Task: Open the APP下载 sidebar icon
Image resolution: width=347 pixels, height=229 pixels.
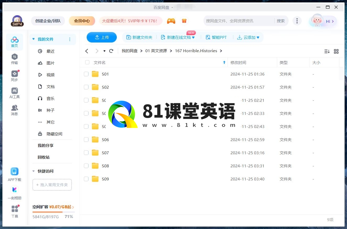Action: point(14,175)
